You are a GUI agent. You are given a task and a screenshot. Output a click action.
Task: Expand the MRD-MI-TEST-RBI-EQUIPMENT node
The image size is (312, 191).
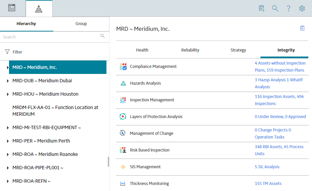(8, 127)
